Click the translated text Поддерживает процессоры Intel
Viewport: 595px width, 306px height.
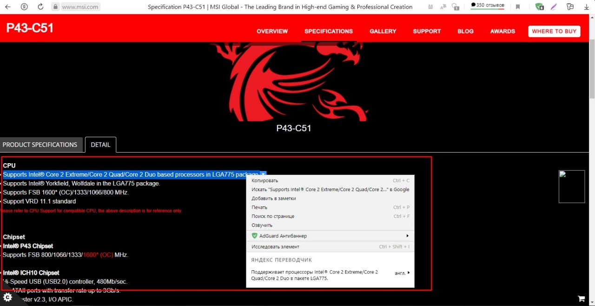point(315,275)
